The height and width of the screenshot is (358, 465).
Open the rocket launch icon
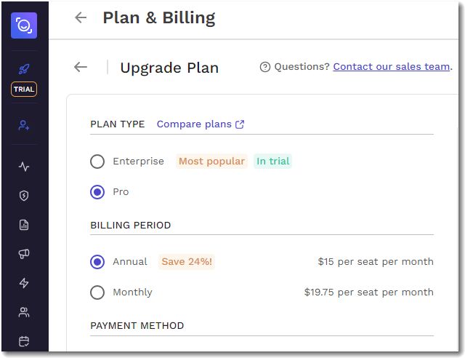tap(24, 70)
